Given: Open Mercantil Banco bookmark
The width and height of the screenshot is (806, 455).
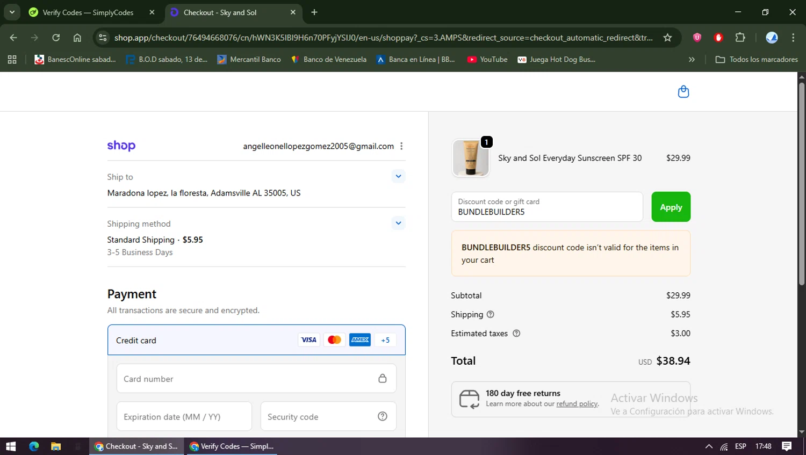Looking at the screenshot, I should coord(249,60).
